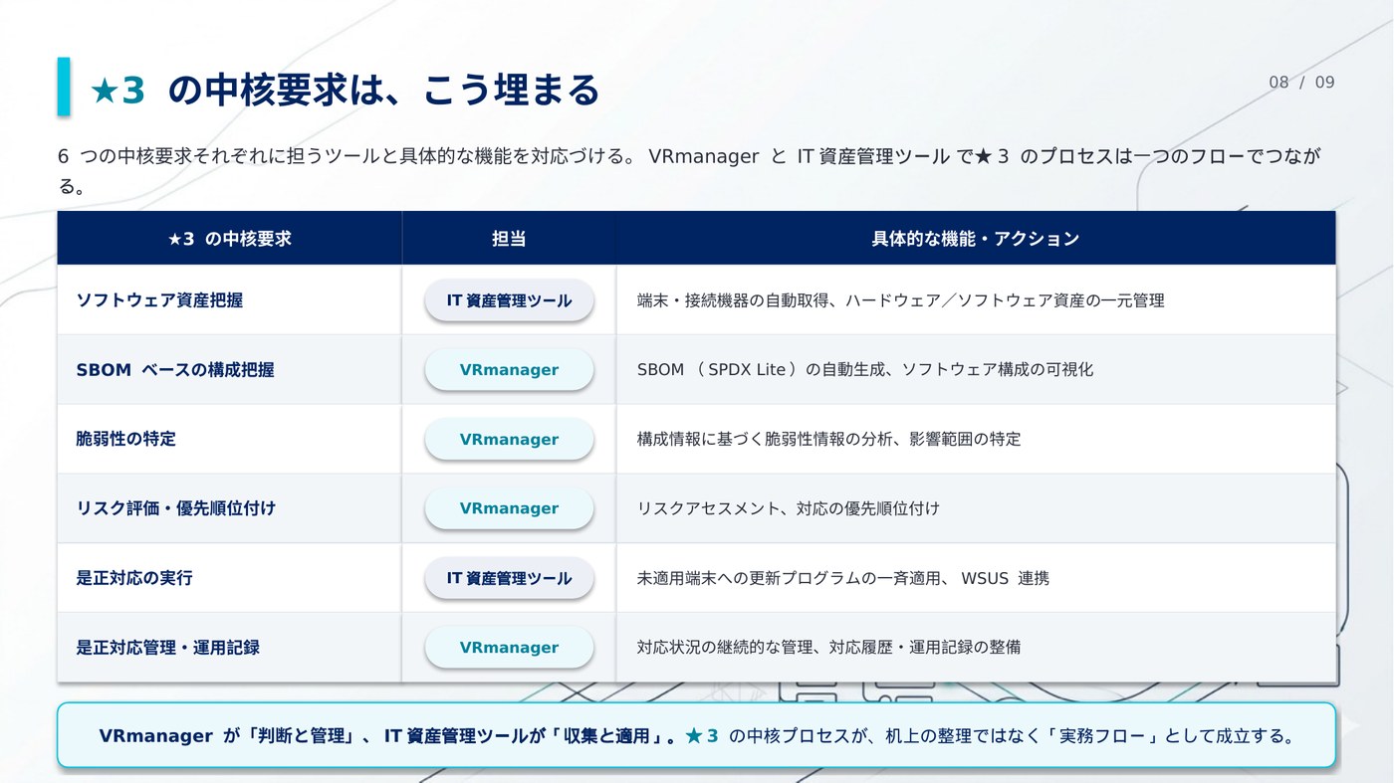Click the intro paragraph starting '6 つの中核要求それぞれに'

pos(689,171)
